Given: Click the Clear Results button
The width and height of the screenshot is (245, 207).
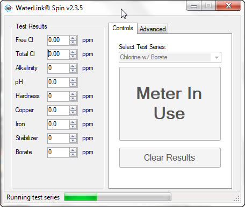Looking at the screenshot, I should coord(170,157).
